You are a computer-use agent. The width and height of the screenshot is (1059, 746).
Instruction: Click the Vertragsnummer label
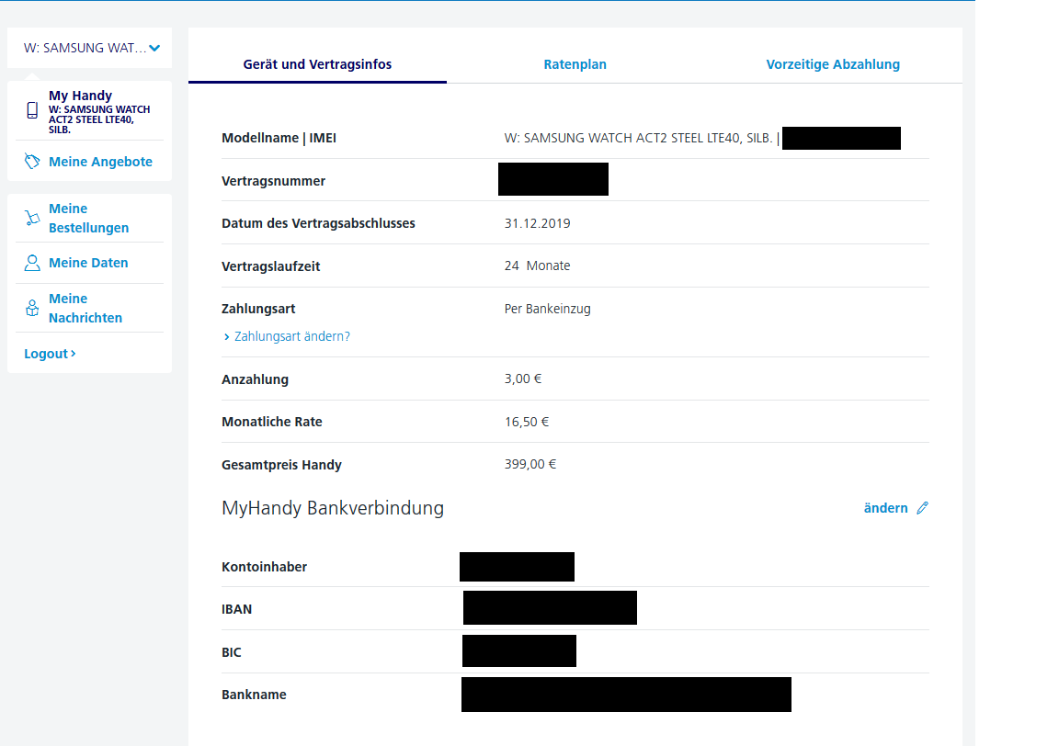pyautogui.click(x=274, y=181)
